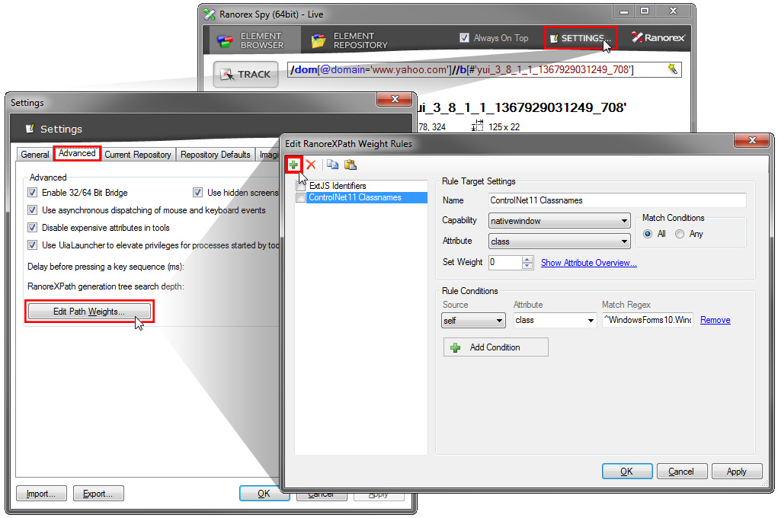Switch to the Advanced tab in Settings
The height and width of the screenshot is (518, 778).
pyautogui.click(x=77, y=153)
